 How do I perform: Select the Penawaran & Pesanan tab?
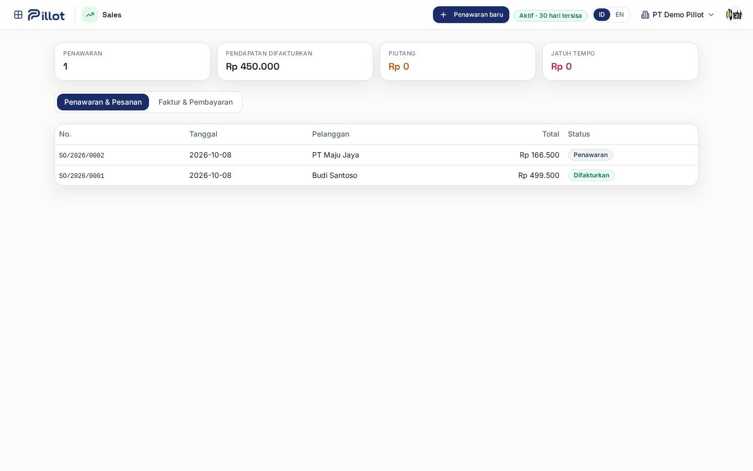[103, 102]
